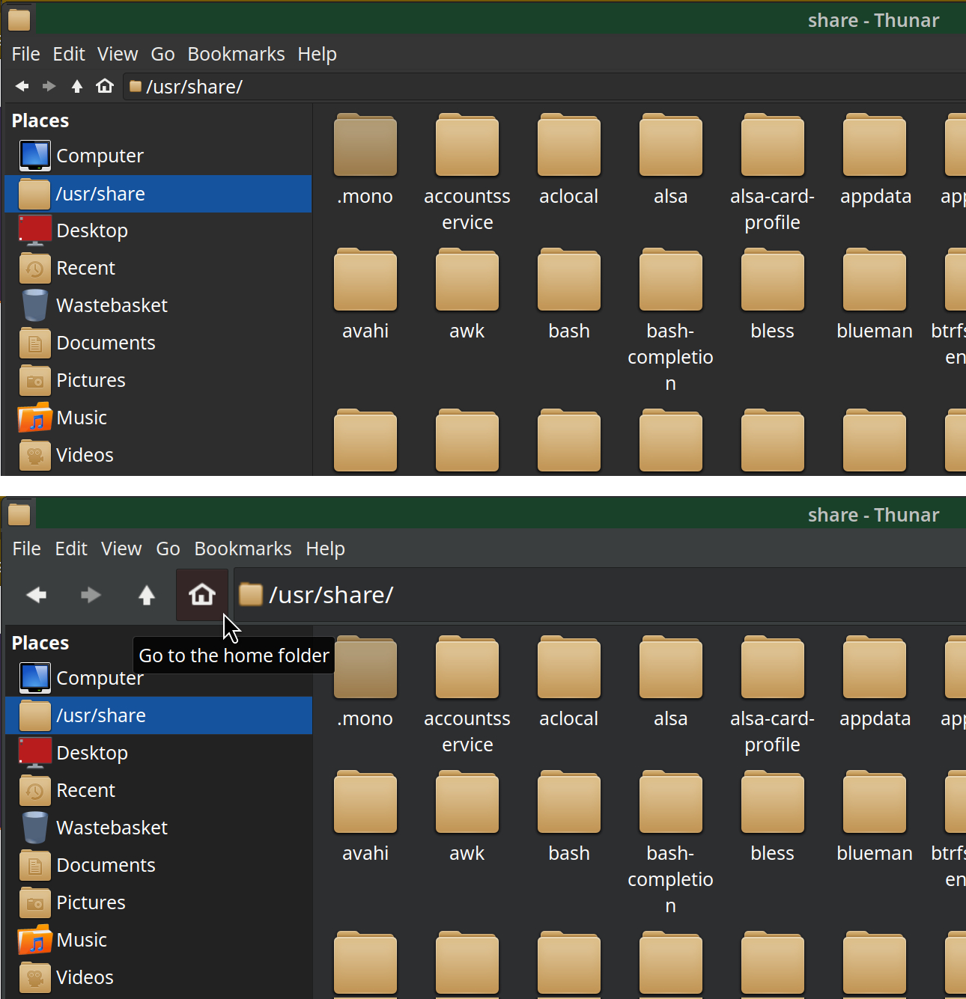
Task: Select the alsa folder in the upper window
Action: pos(671,161)
